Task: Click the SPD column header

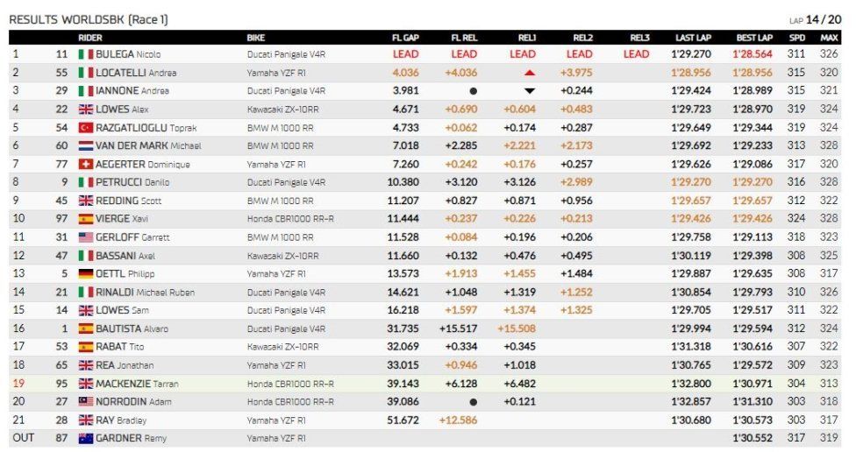Action: tap(797, 38)
